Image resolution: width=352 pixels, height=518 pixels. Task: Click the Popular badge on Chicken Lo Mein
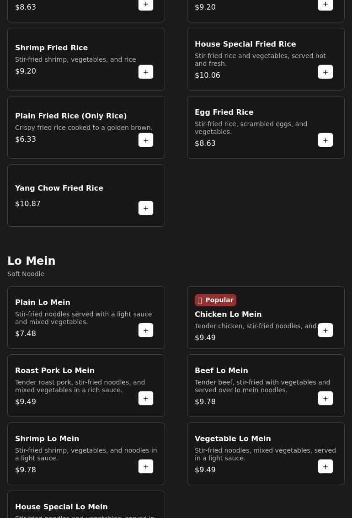[215, 300]
